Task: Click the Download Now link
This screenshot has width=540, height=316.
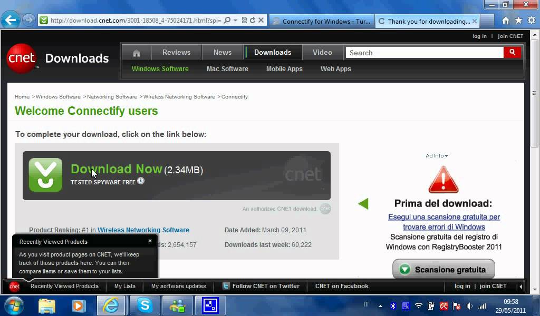Action: coord(117,169)
